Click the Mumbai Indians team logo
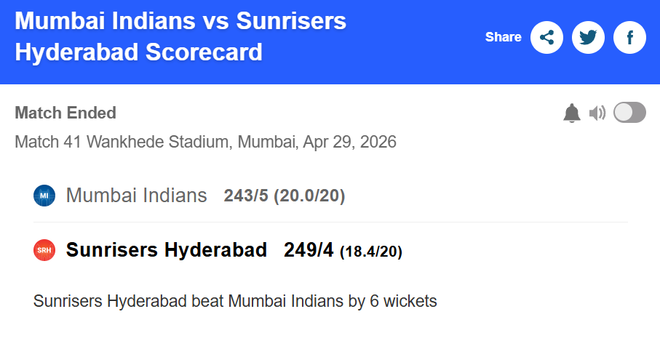This screenshot has width=660, height=341. 44,196
